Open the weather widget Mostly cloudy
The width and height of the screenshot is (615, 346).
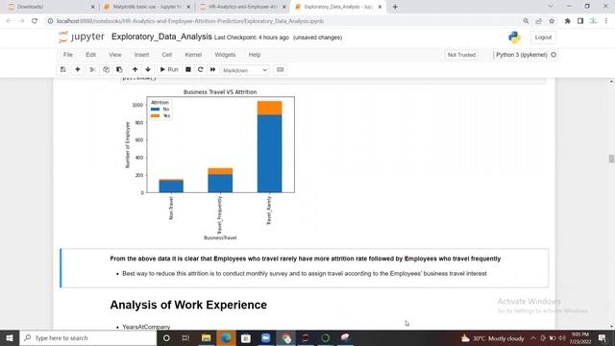point(493,338)
